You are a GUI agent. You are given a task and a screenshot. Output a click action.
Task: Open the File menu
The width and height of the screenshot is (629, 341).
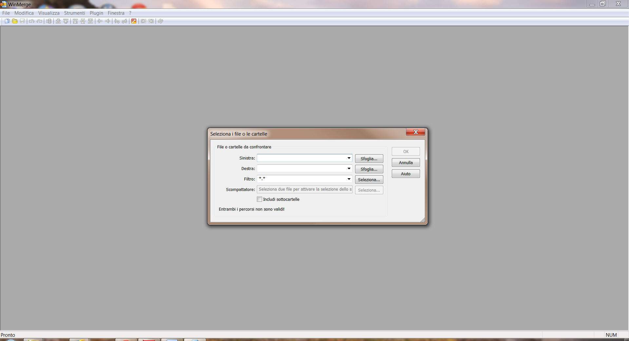pyautogui.click(x=6, y=13)
